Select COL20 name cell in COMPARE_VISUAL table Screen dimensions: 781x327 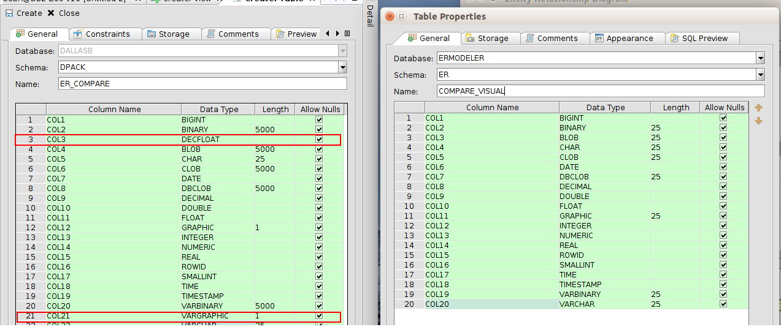(491, 304)
